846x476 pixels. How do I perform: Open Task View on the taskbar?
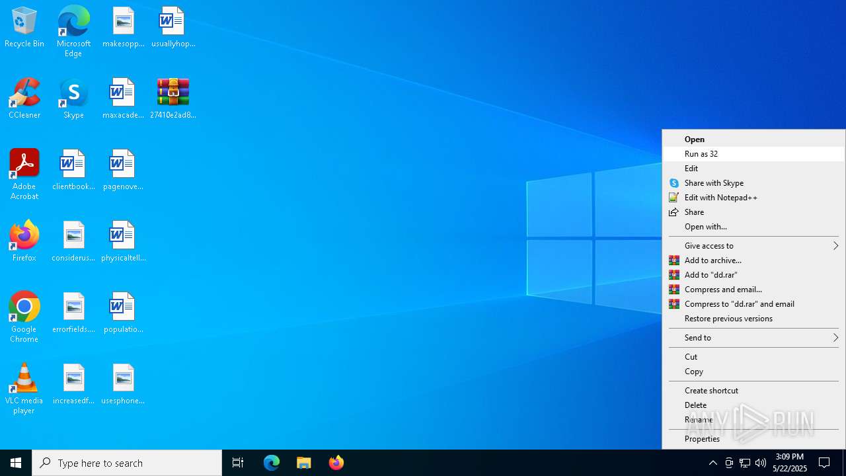(238, 463)
